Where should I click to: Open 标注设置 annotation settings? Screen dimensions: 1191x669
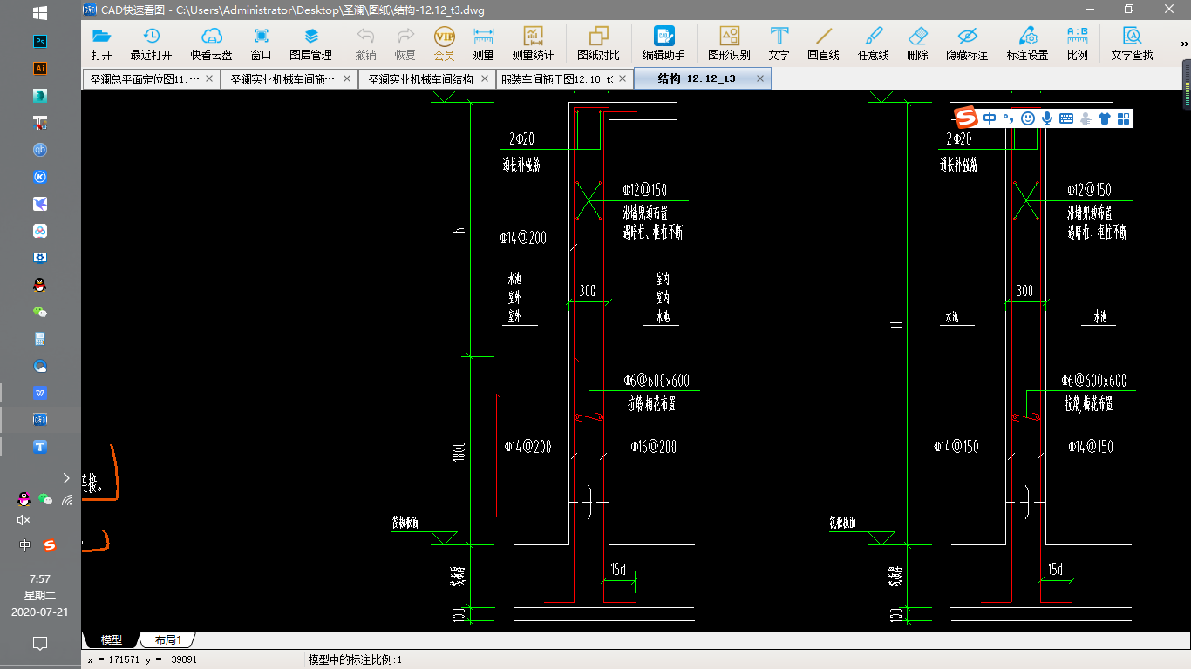coord(1028,44)
